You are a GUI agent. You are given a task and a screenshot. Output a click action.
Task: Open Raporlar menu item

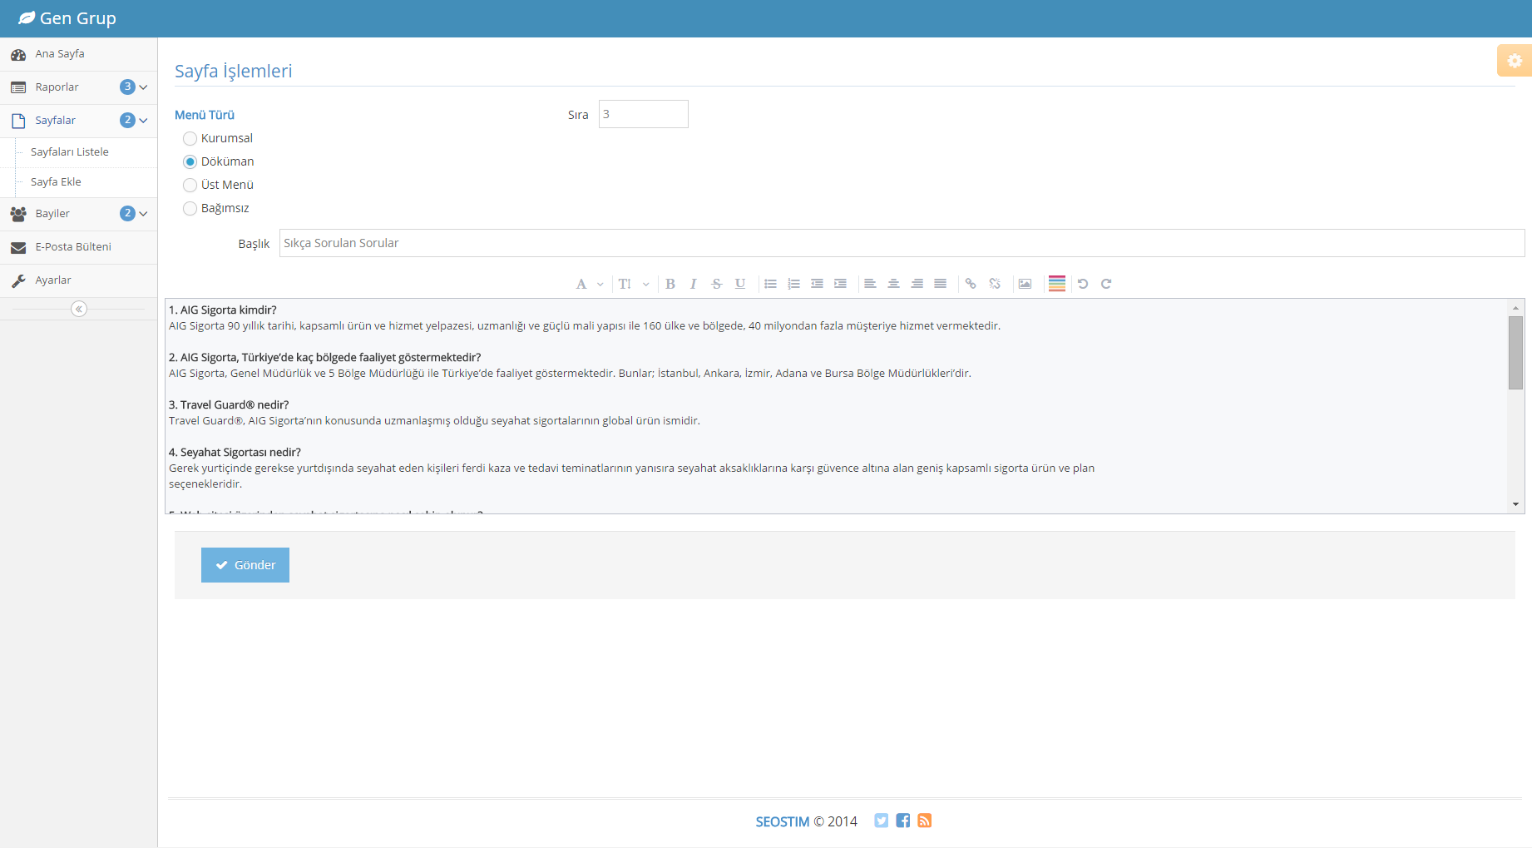pos(78,87)
